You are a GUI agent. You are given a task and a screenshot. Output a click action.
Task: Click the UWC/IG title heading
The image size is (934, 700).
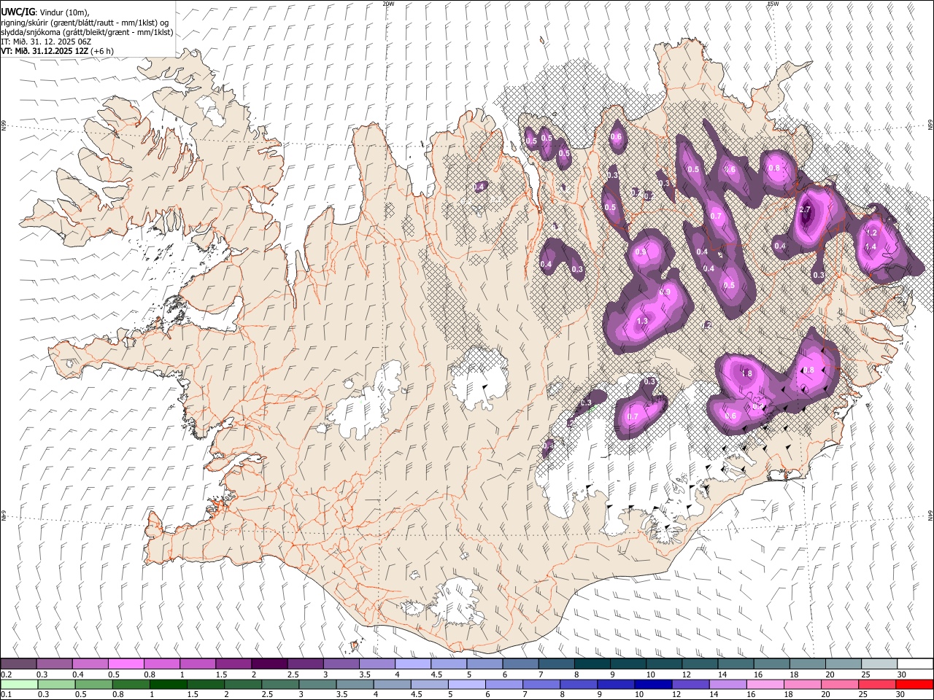pyautogui.click(x=17, y=12)
